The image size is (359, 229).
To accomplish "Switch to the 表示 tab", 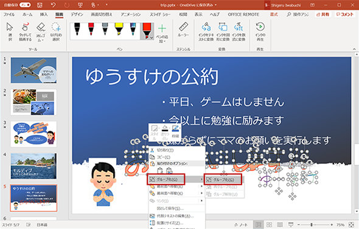I will tap(198, 15).
